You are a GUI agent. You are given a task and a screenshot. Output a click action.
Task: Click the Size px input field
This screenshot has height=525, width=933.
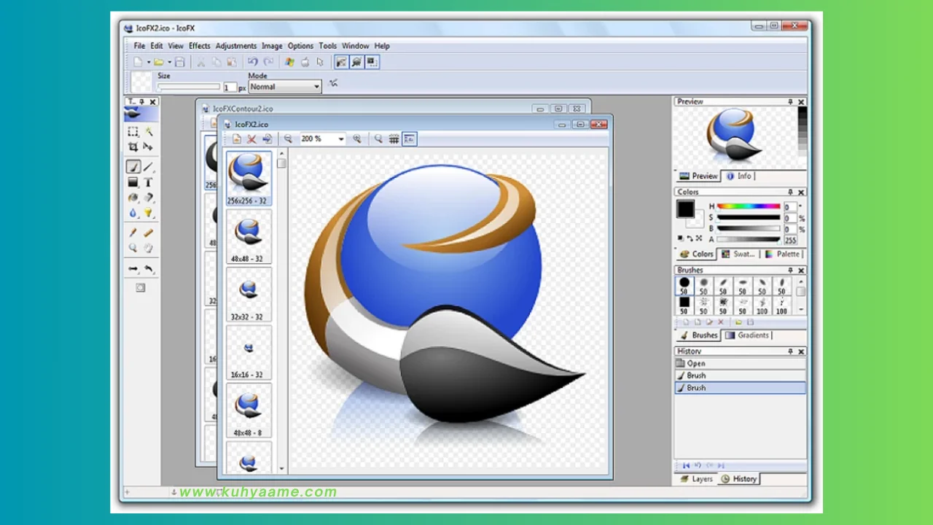click(x=230, y=87)
